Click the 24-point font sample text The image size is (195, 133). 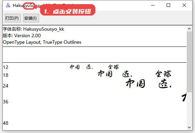click(149, 84)
